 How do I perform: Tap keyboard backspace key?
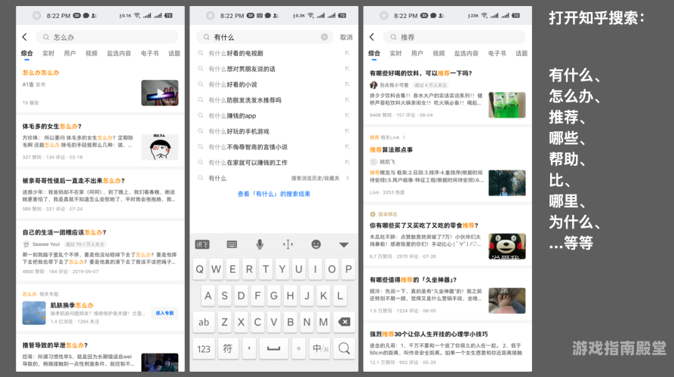(x=344, y=322)
